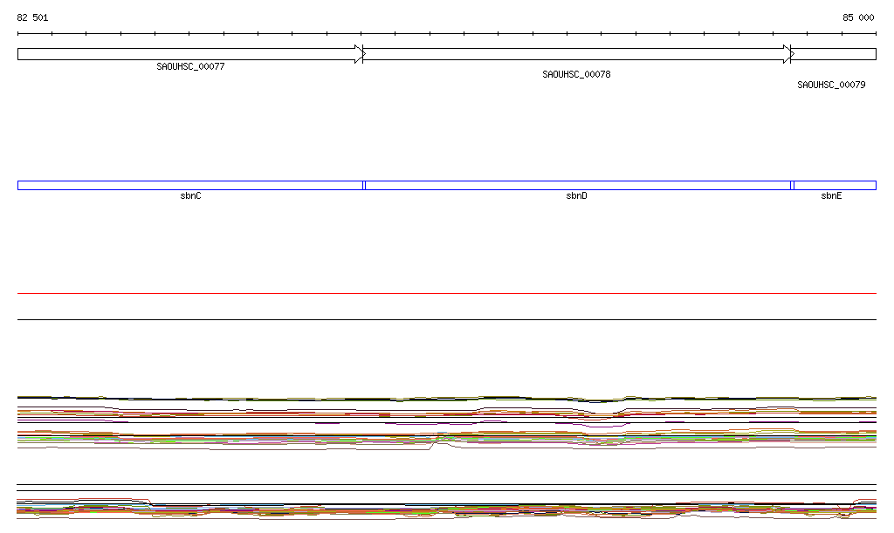Click the 85 000 end coordinate
This screenshot has height=533, width=894.
[857, 17]
